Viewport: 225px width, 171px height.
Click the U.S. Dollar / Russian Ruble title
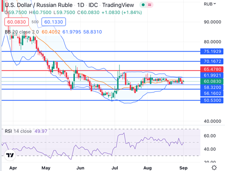[x=39, y=5]
